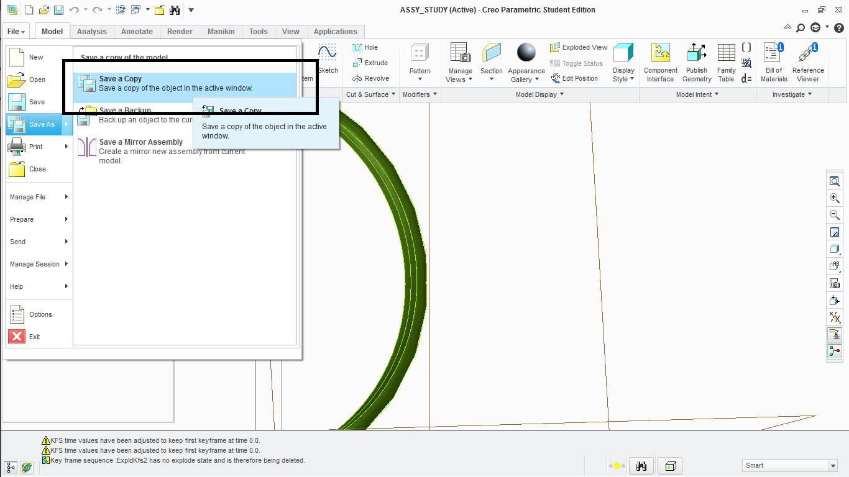Switch to the Analysis tab

coord(92,32)
